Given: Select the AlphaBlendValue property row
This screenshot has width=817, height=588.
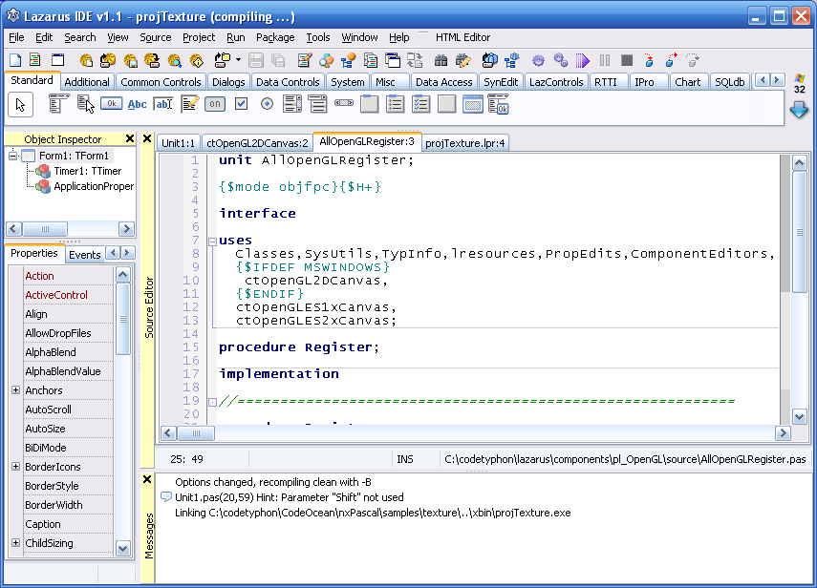Looking at the screenshot, I should 68,371.
